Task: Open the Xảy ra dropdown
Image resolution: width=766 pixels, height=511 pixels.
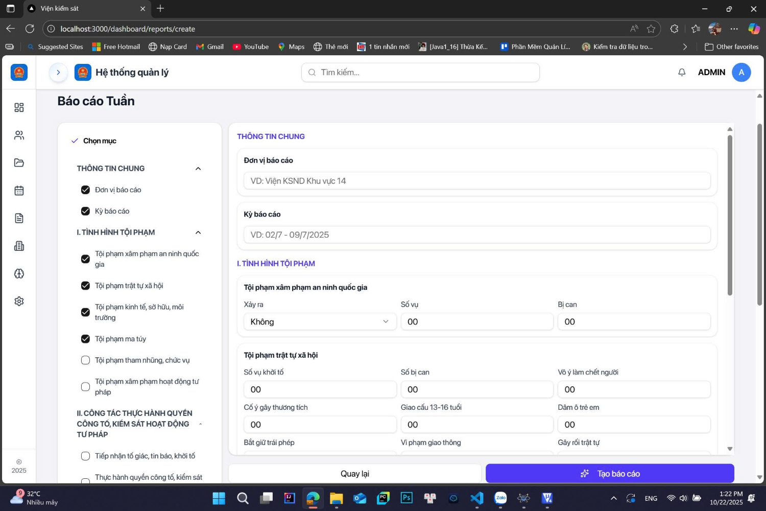Action: pos(320,322)
